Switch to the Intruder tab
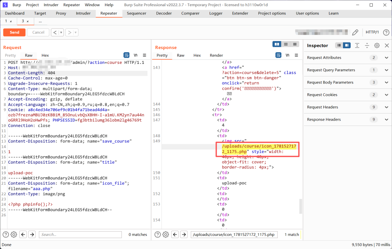Image resolution: width=392 pixels, height=249 pixels. (83, 13)
